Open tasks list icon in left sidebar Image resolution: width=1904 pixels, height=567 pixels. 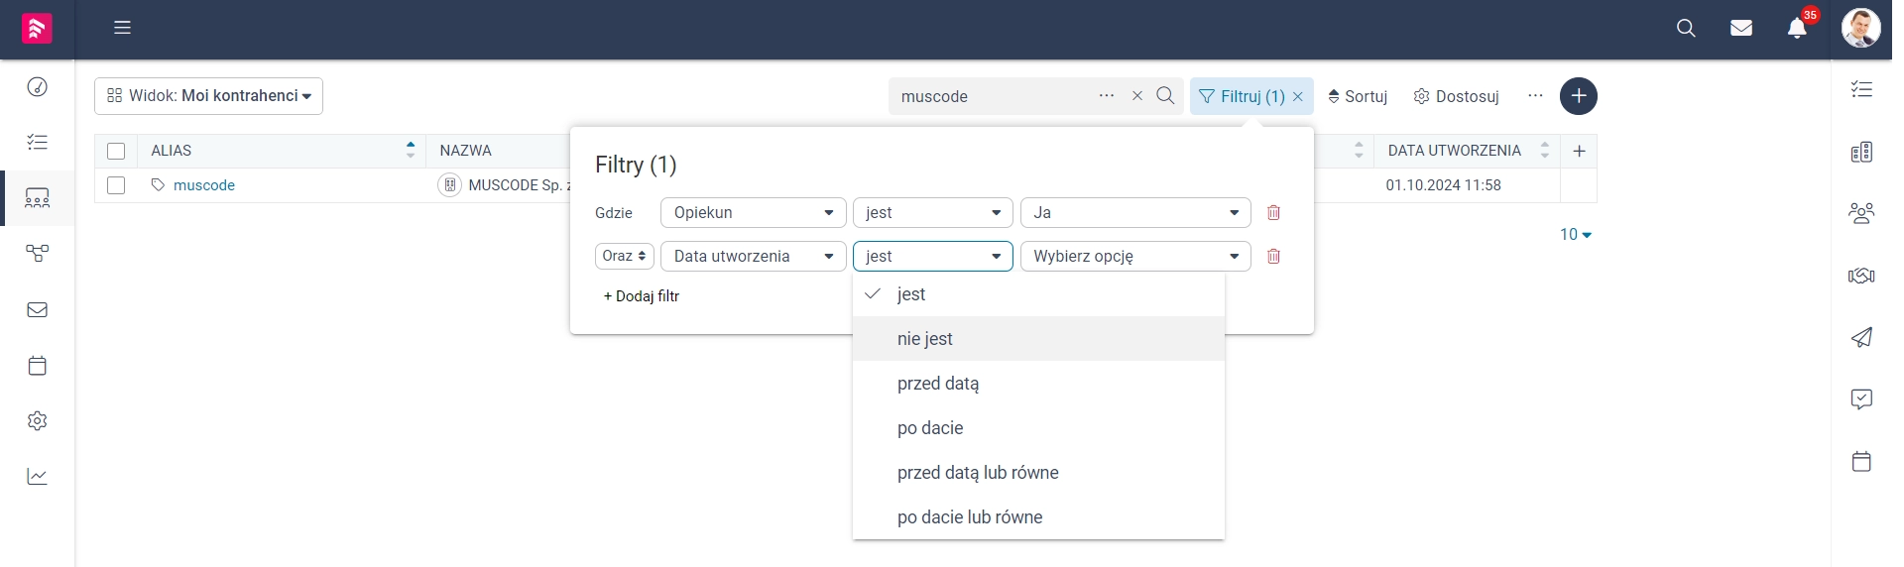[x=37, y=142]
